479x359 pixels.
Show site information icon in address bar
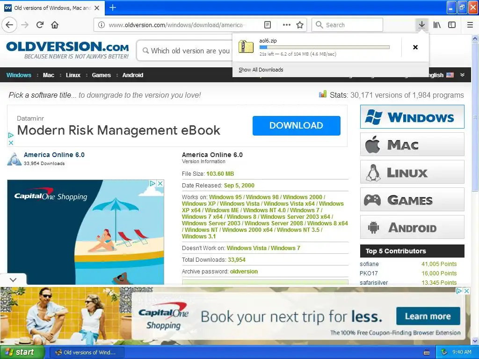[x=102, y=25]
